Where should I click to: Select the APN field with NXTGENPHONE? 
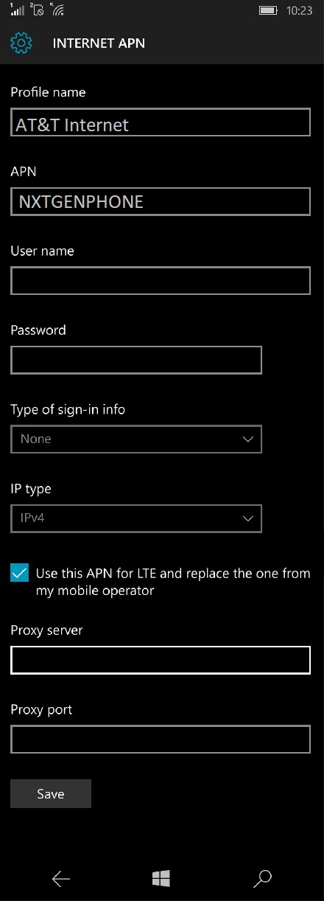pyautogui.click(x=161, y=201)
